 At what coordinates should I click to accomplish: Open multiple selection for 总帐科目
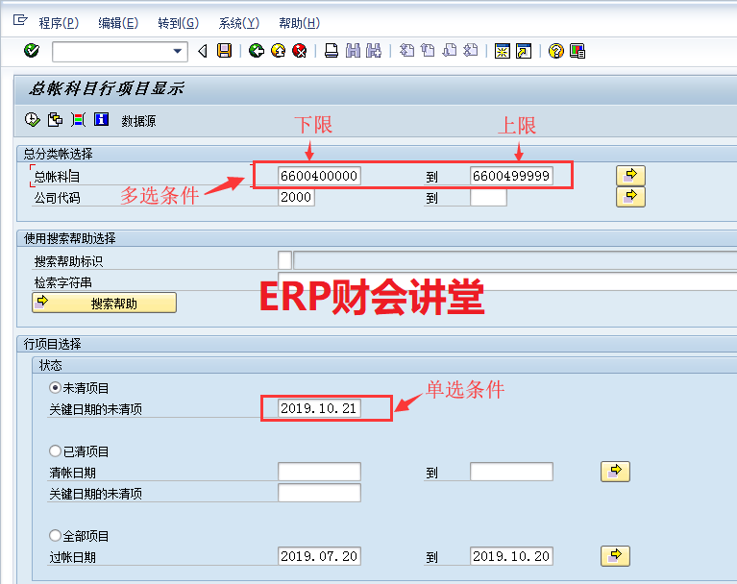click(630, 175)
